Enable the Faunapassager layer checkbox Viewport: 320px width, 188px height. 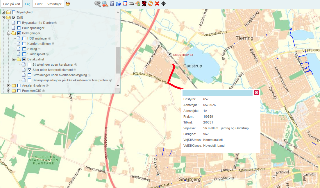point(19,28)
